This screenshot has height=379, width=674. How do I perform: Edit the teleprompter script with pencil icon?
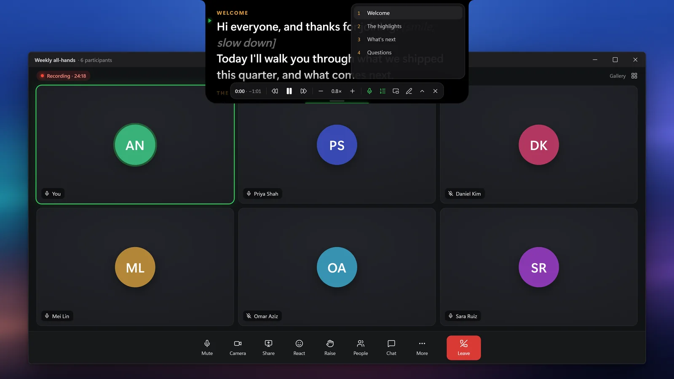coord(409,91)
